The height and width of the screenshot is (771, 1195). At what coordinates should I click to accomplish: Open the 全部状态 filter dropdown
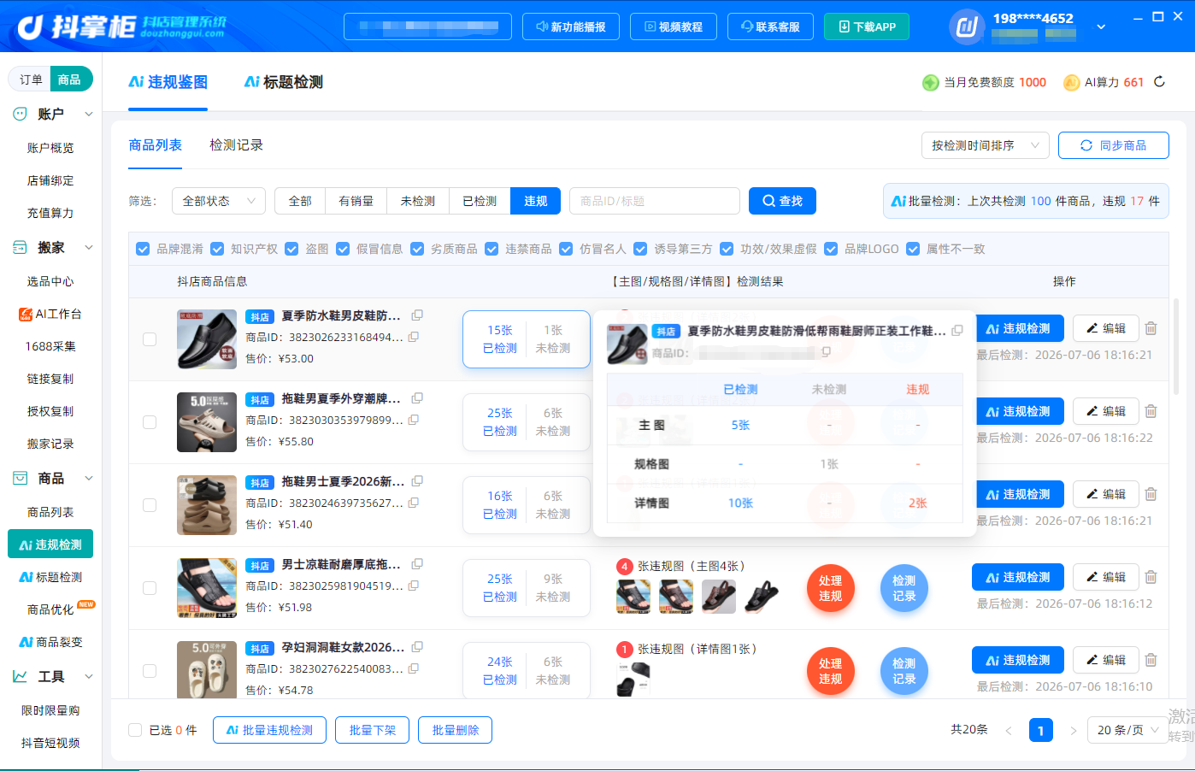219,201
